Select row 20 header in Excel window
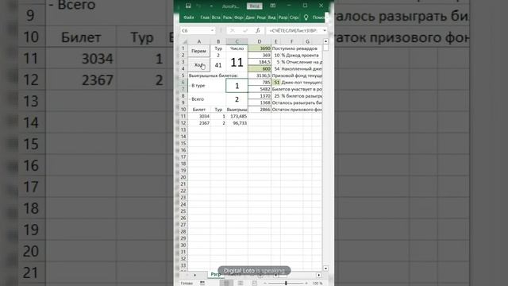508x286 pixels. tap(183, 177)
